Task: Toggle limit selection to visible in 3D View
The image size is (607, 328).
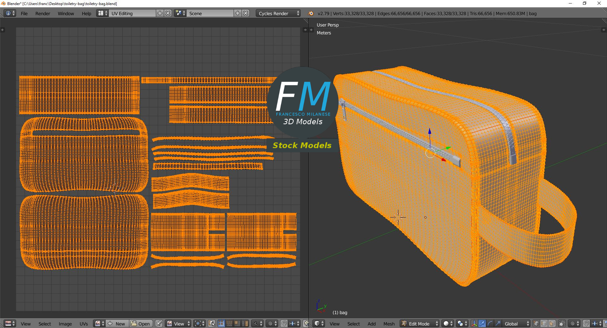Action: (x=562, y=324)
